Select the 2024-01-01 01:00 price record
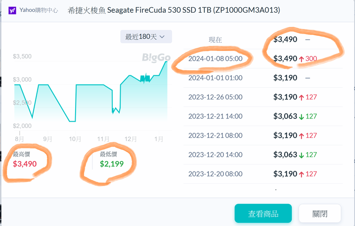355x226 pixels. [x=215, y=78]
